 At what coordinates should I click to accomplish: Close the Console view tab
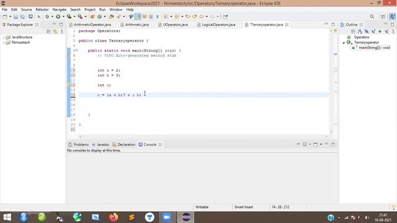(160, 144)
